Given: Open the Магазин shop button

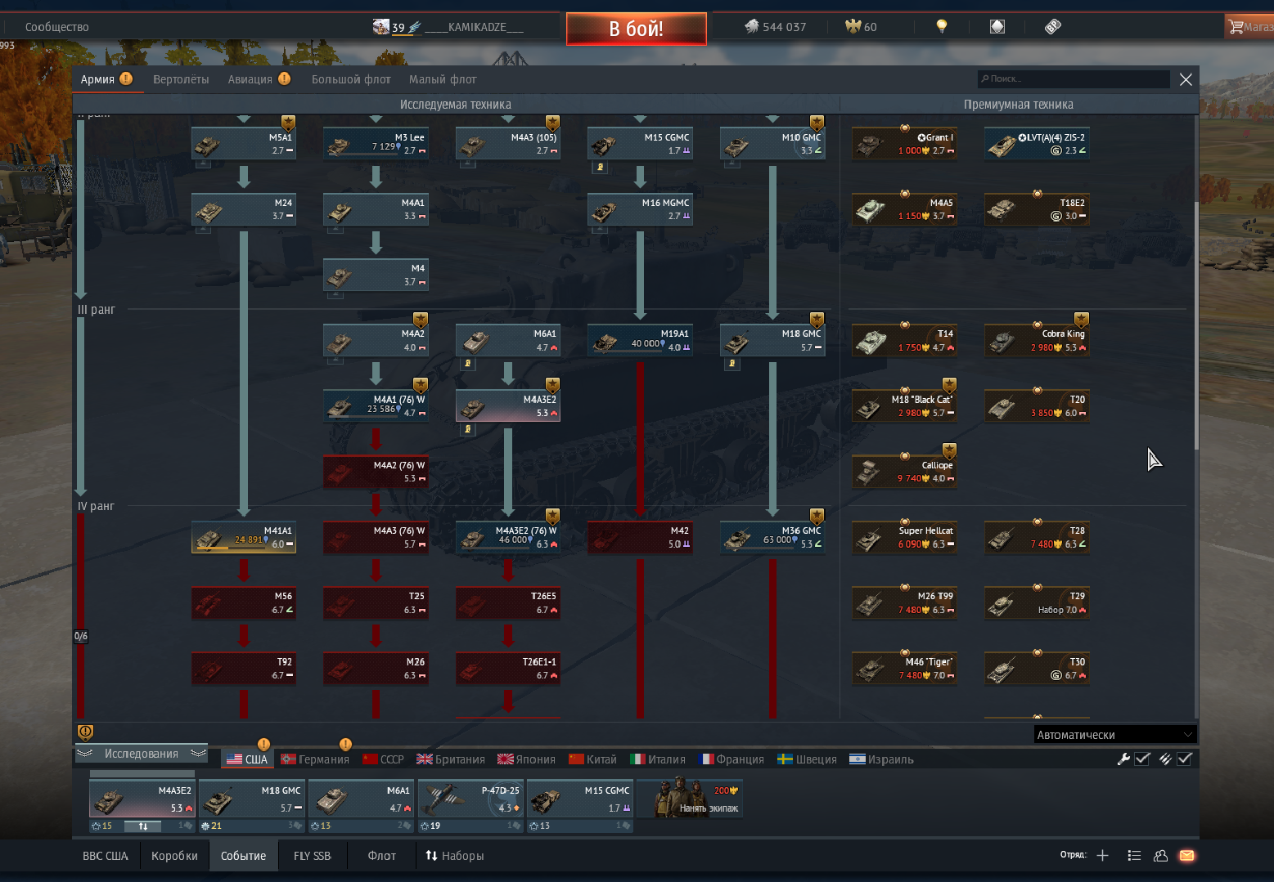Looking at the screenshot, I should click(x=1249, y=27).
